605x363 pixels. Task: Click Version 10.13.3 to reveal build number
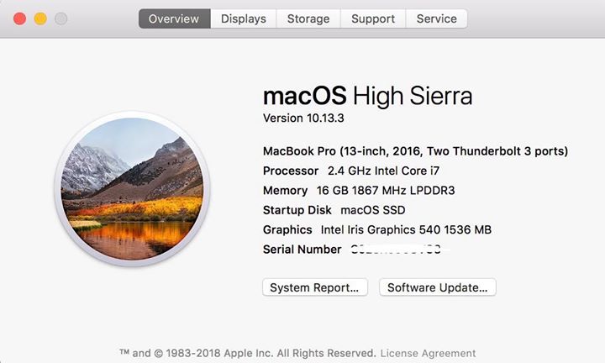click(x=302, y=118)
